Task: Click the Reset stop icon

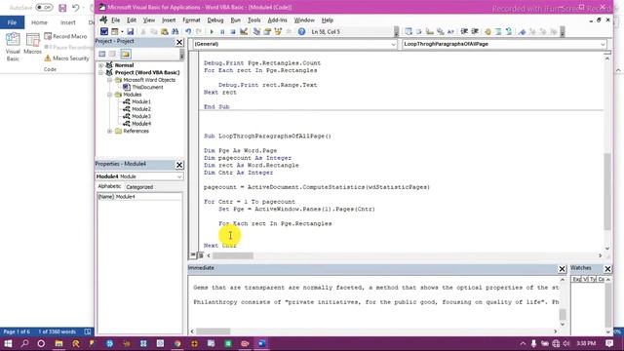Action: point(233,31)
